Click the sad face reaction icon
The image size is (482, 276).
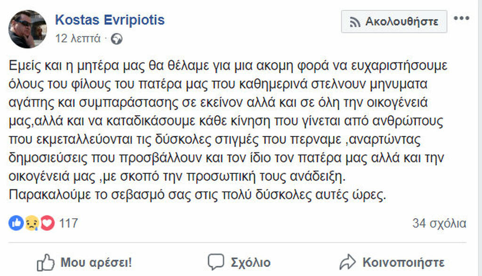pyautogui.click(x=32, y=223)
